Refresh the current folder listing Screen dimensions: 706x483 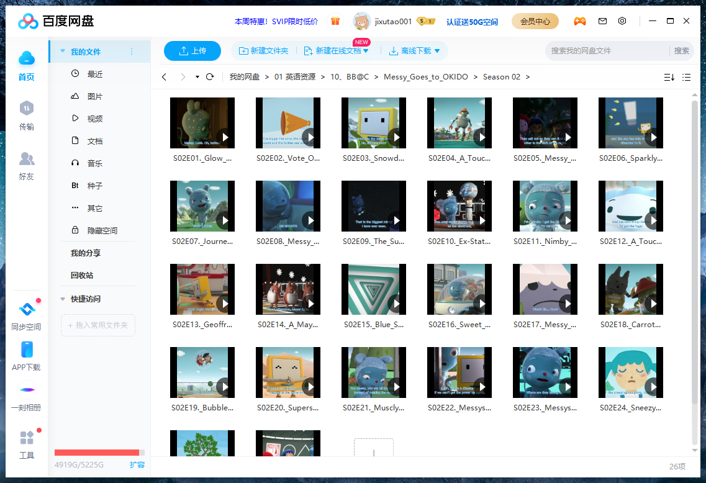(x=210, y=77)
